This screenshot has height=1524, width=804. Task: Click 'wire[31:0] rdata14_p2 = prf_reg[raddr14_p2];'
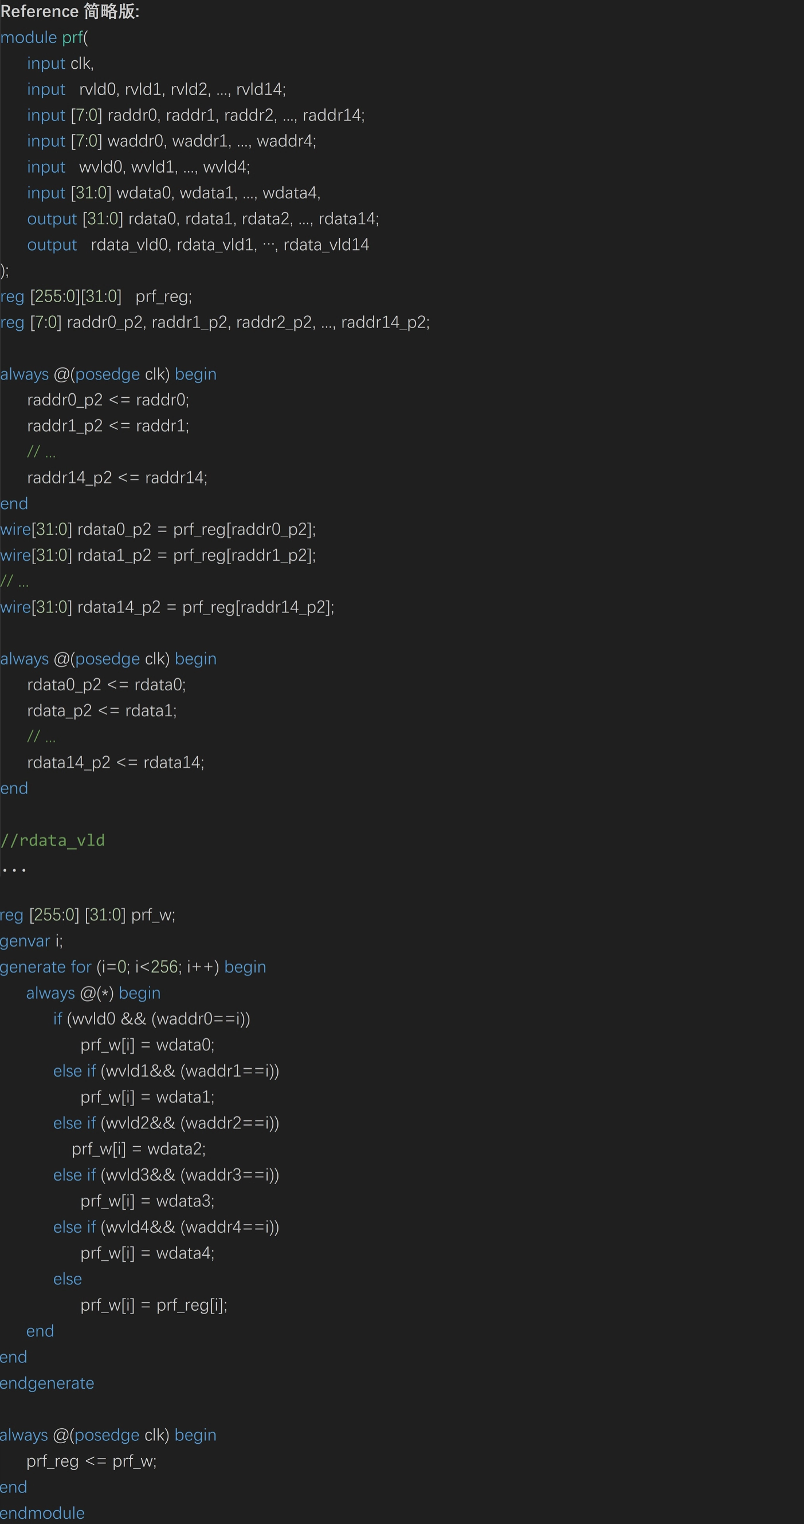(x=167, y=607)
